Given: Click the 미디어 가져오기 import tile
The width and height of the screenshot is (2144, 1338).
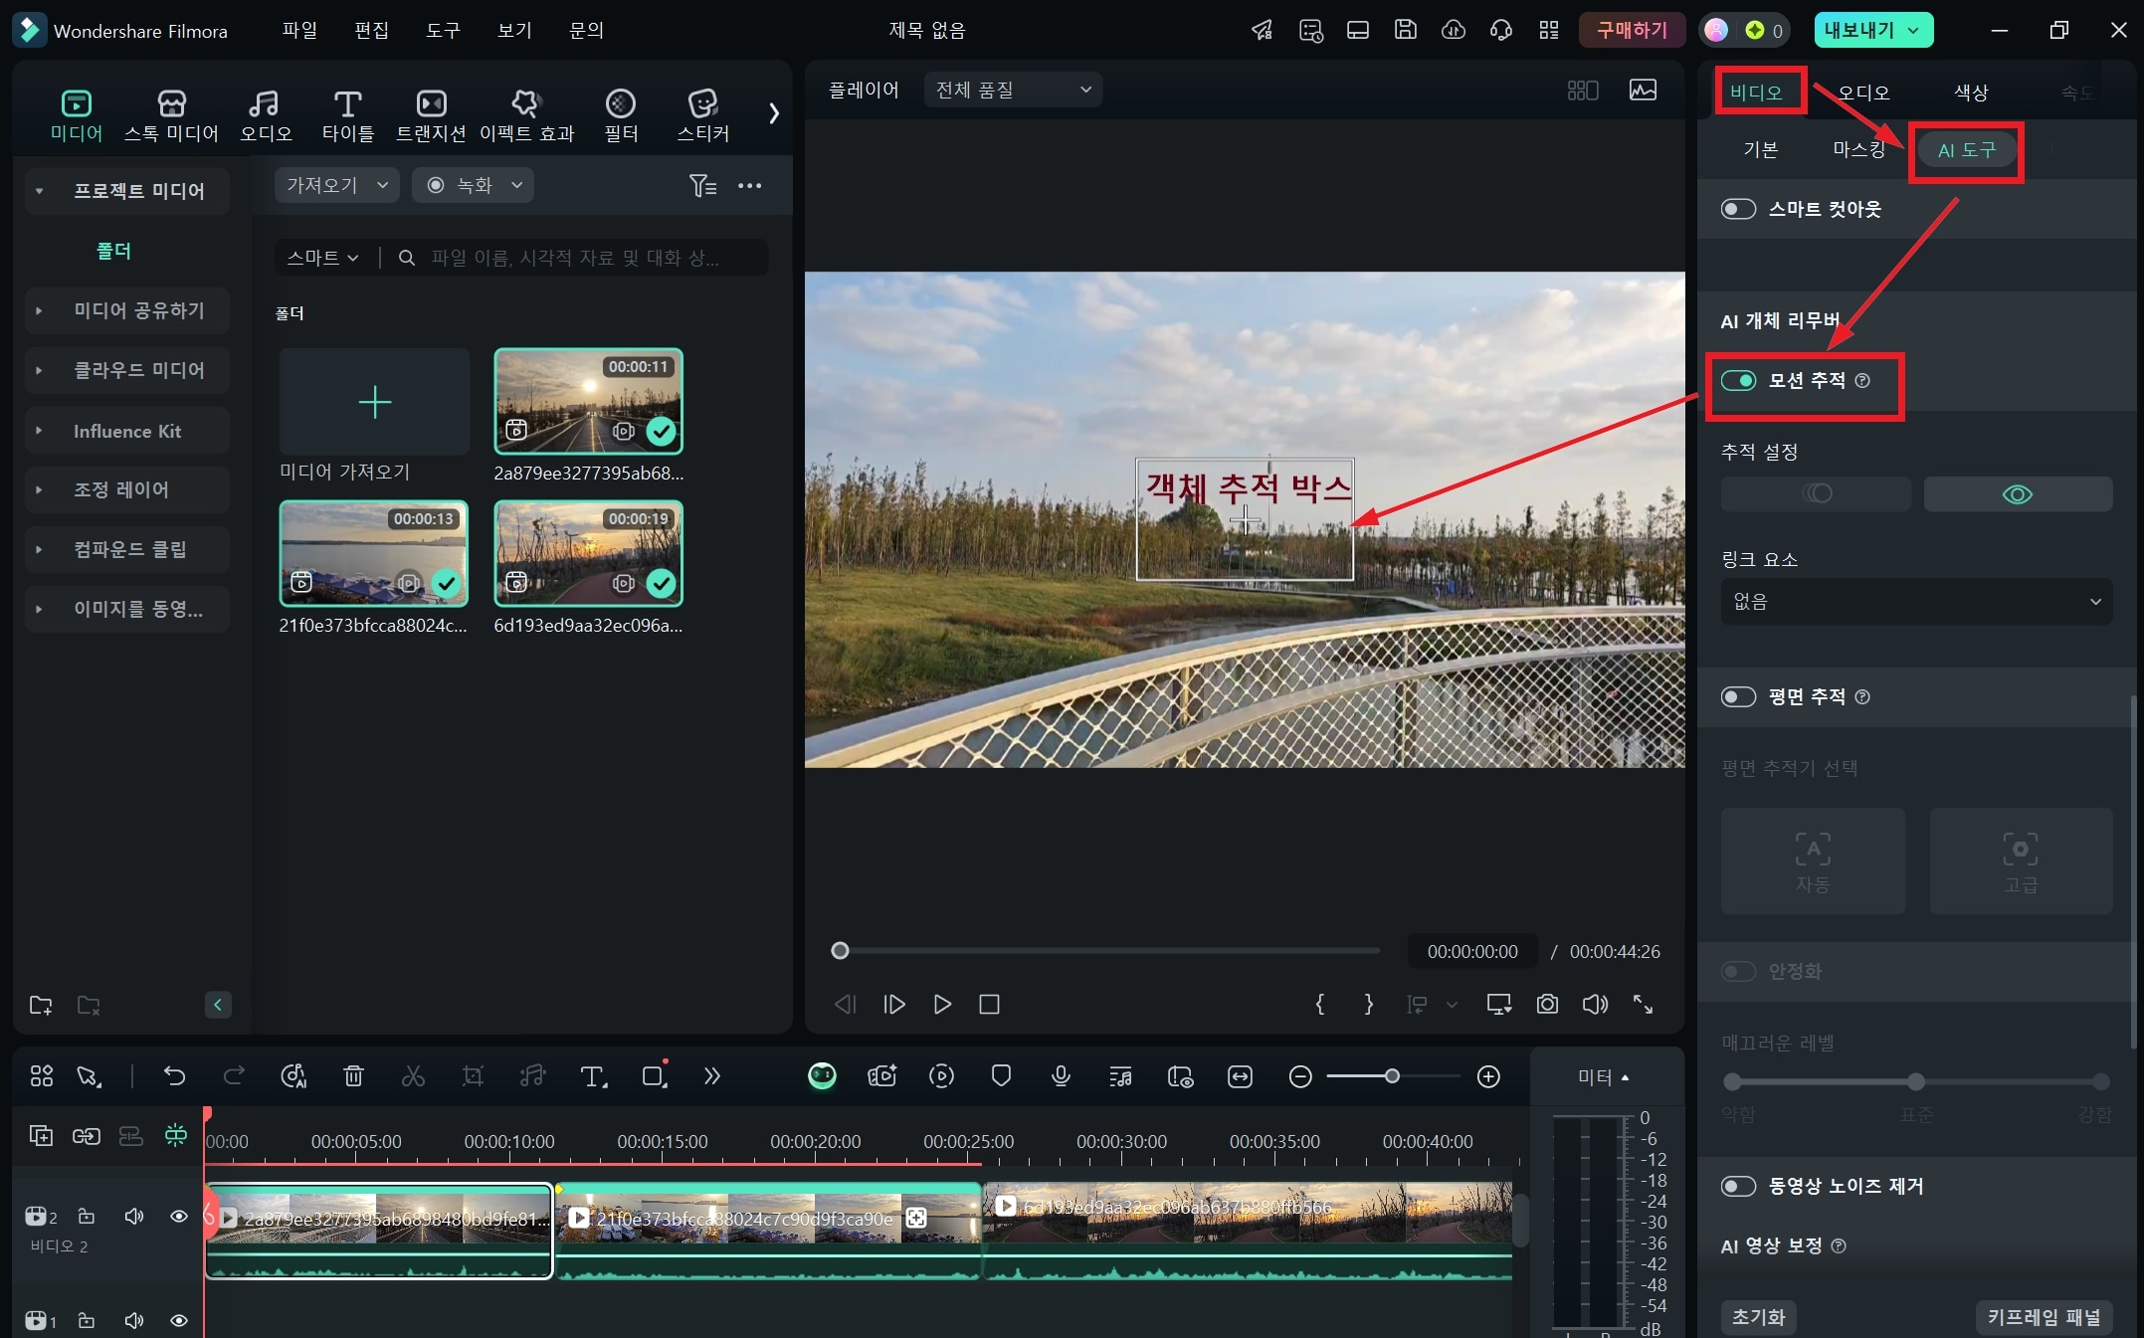Looking at the screenshot, I should 374,402.
